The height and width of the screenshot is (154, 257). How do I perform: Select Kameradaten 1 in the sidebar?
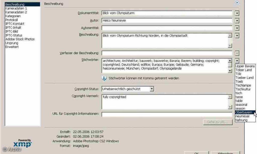pos(16,8)
